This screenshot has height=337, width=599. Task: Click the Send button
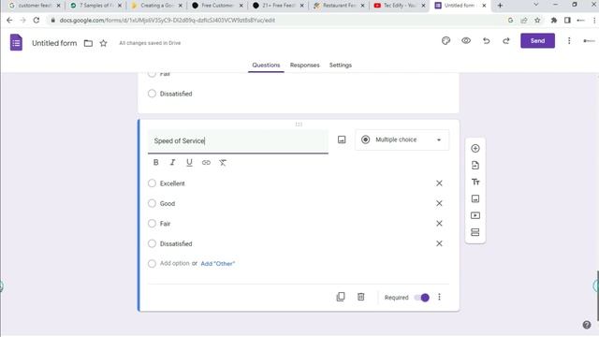pyautogui.click(x=537, y=41)
